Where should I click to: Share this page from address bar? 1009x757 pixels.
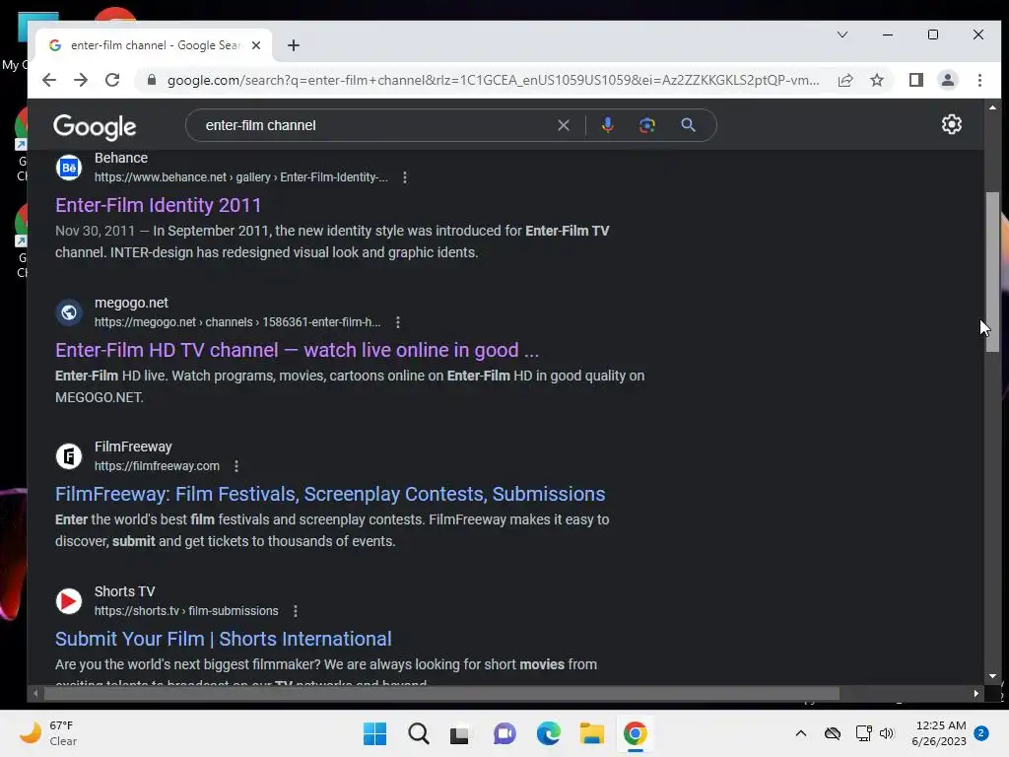[844, 80]
